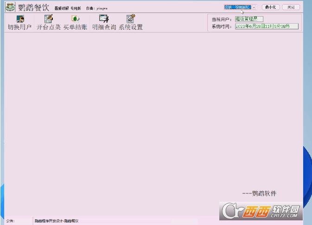Click the 鹦鹉餐饮 app logo icon
Screen dimensions: 312x225
[10, 7]
